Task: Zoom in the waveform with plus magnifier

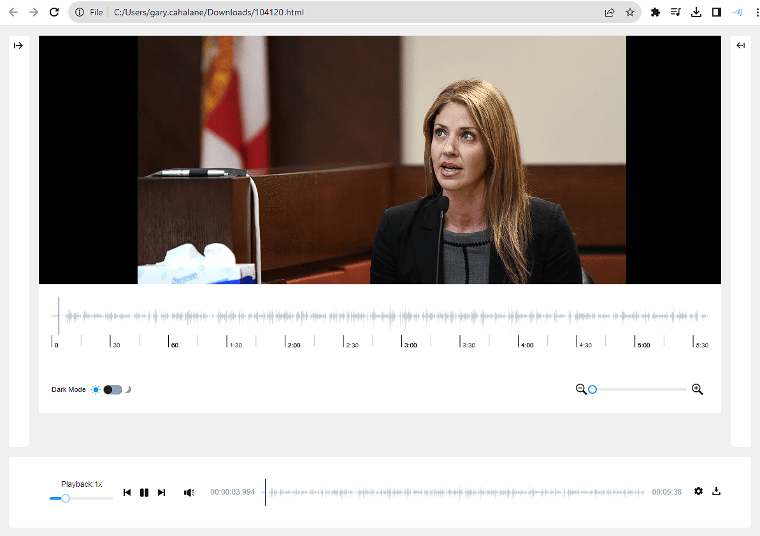Action: tap(697, 389)
